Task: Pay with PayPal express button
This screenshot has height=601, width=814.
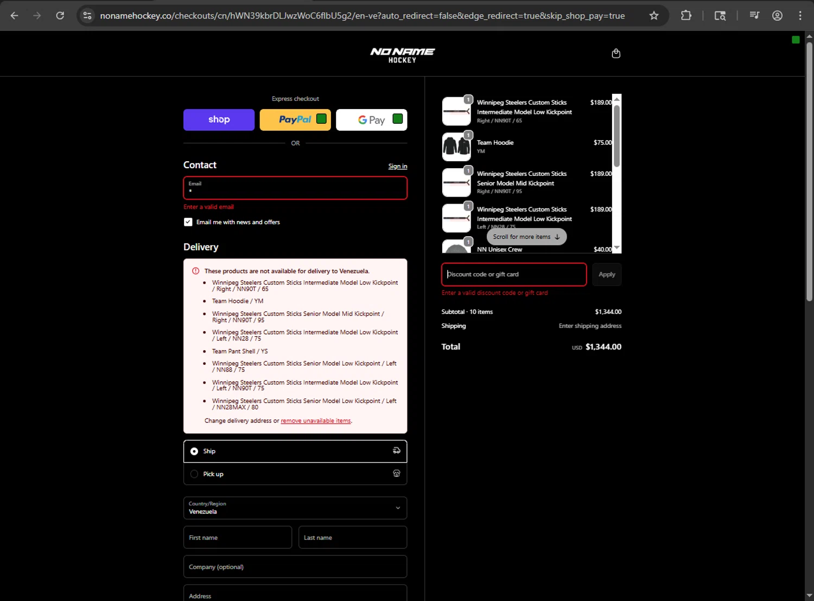Action: pyautogui.click(x=295, y=119)
